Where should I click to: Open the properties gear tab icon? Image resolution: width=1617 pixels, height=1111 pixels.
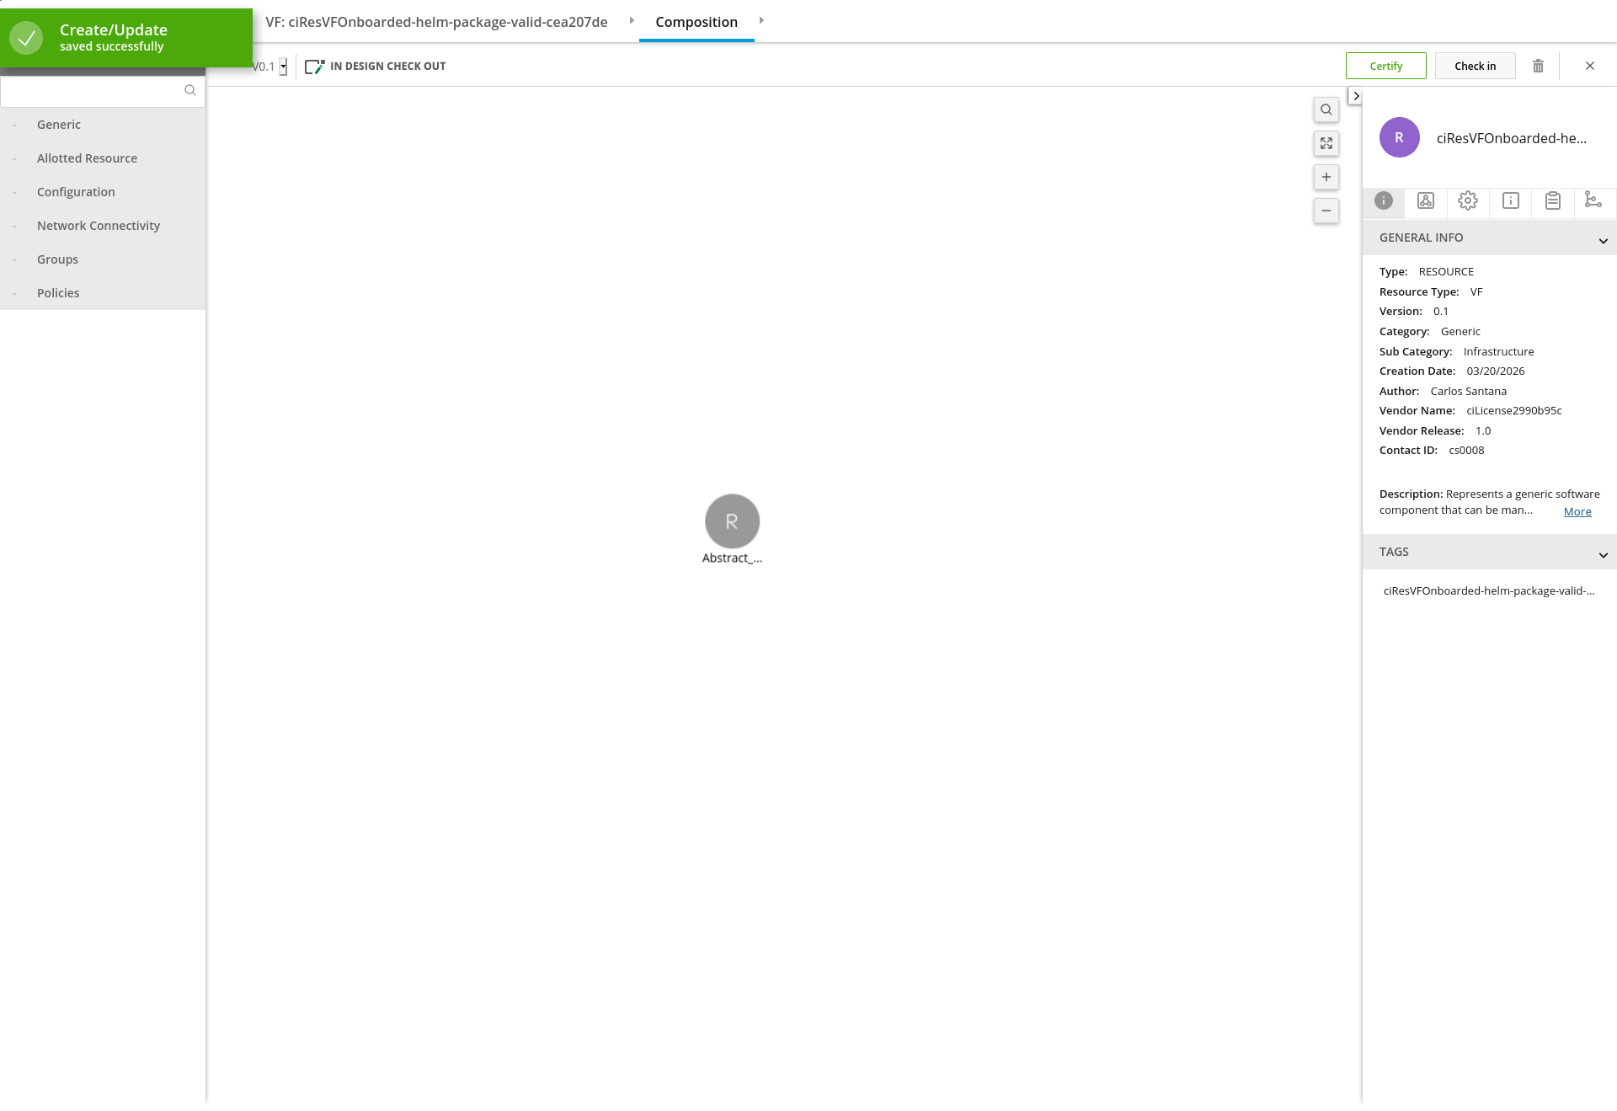[1468, 200]
